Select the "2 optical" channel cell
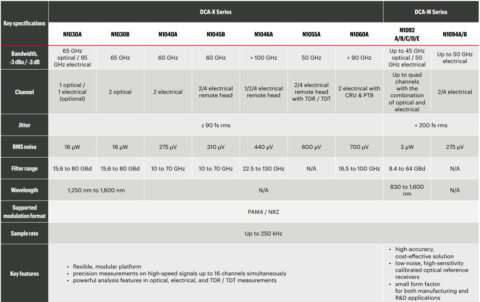The height and width of the screenshot is (302, 480). 120,92
